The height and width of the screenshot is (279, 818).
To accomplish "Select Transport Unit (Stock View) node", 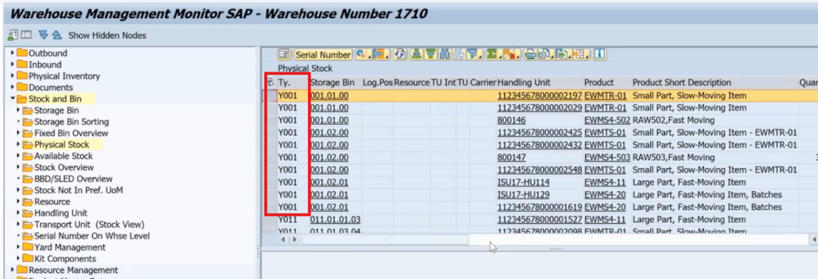I will coord(89,224).
